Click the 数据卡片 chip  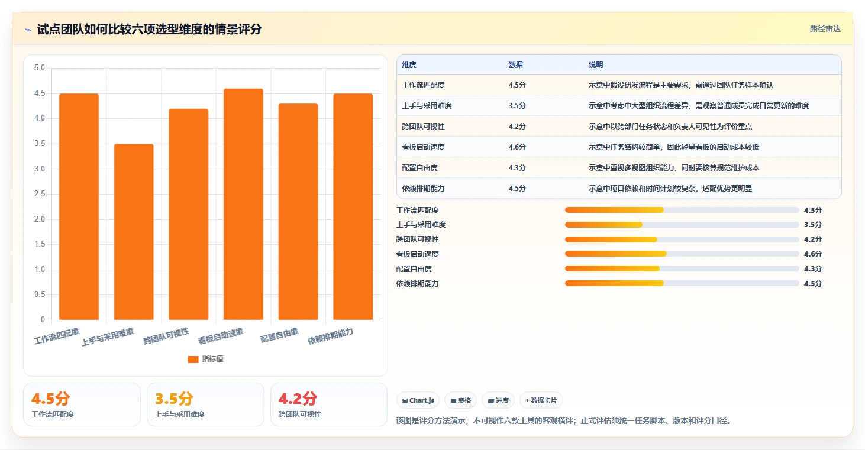[x=541, y=400]
